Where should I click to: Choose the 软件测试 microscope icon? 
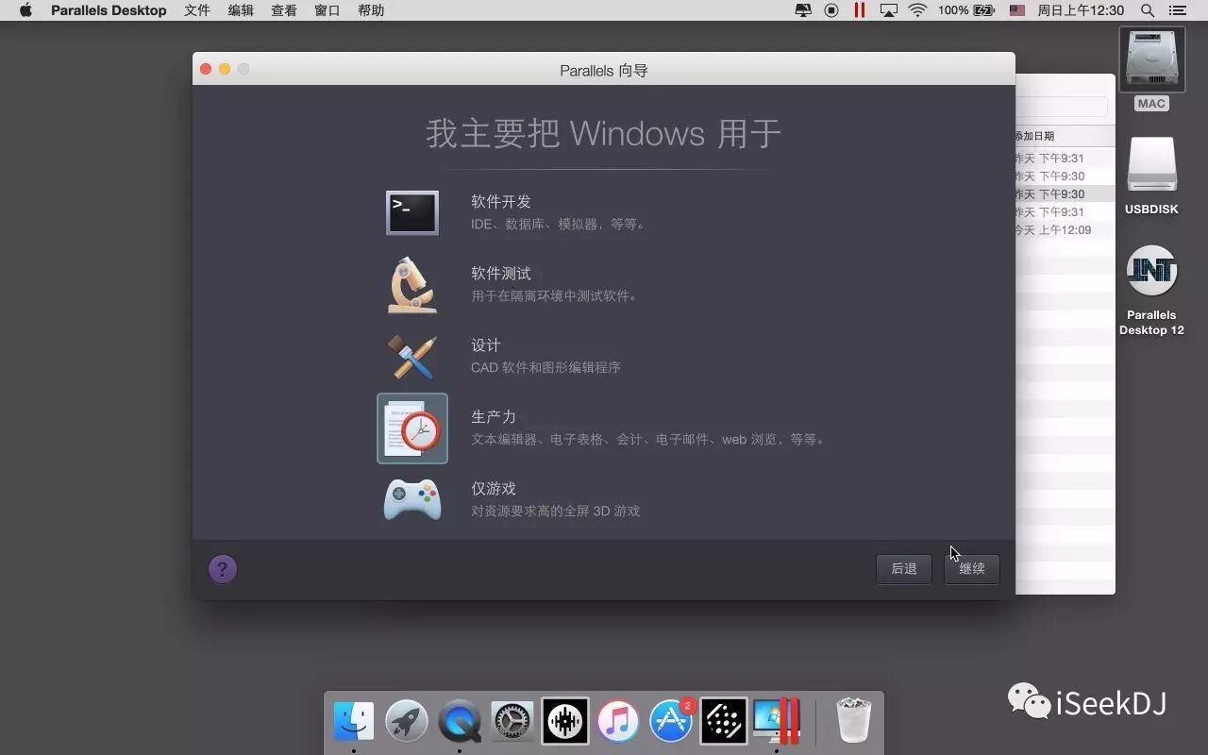(x=412, y=284)
